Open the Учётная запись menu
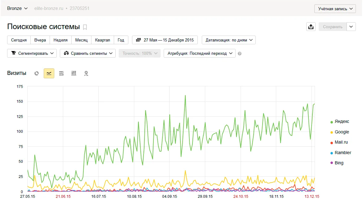 (x=335, y=9)
